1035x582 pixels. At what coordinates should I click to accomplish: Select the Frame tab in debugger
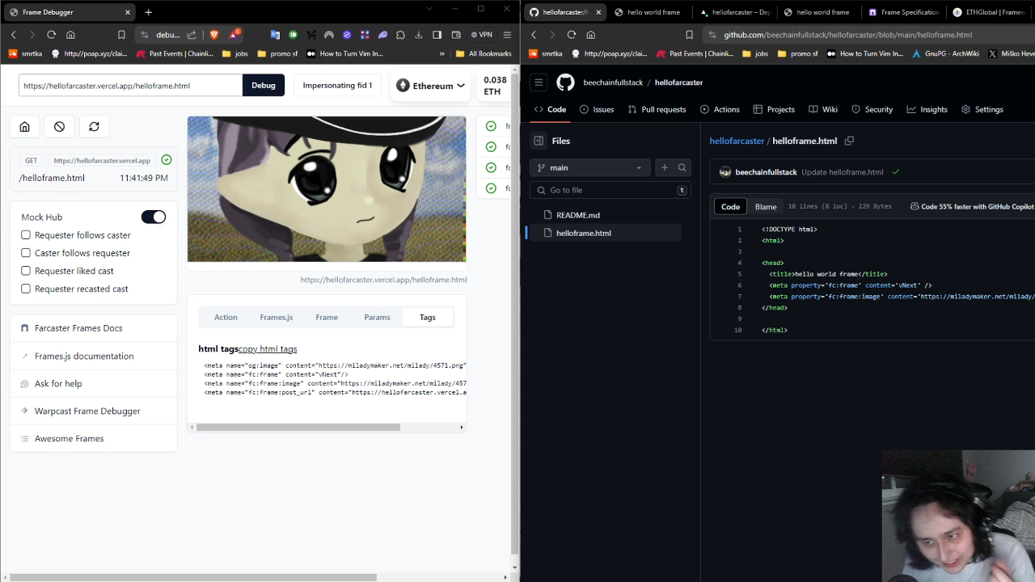pos(327,317)
